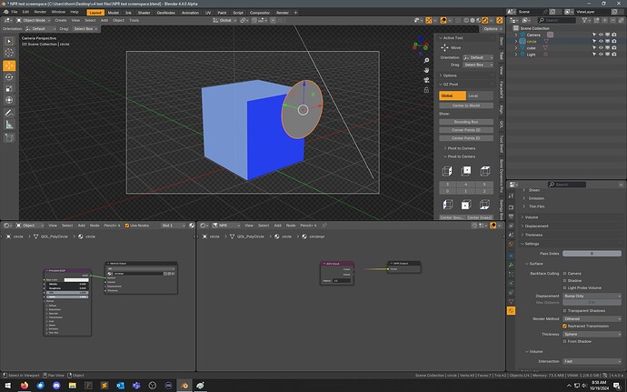Click the Pass Index value field
Image resolution: width=627 pixels, height=392 pixels.
592,254
